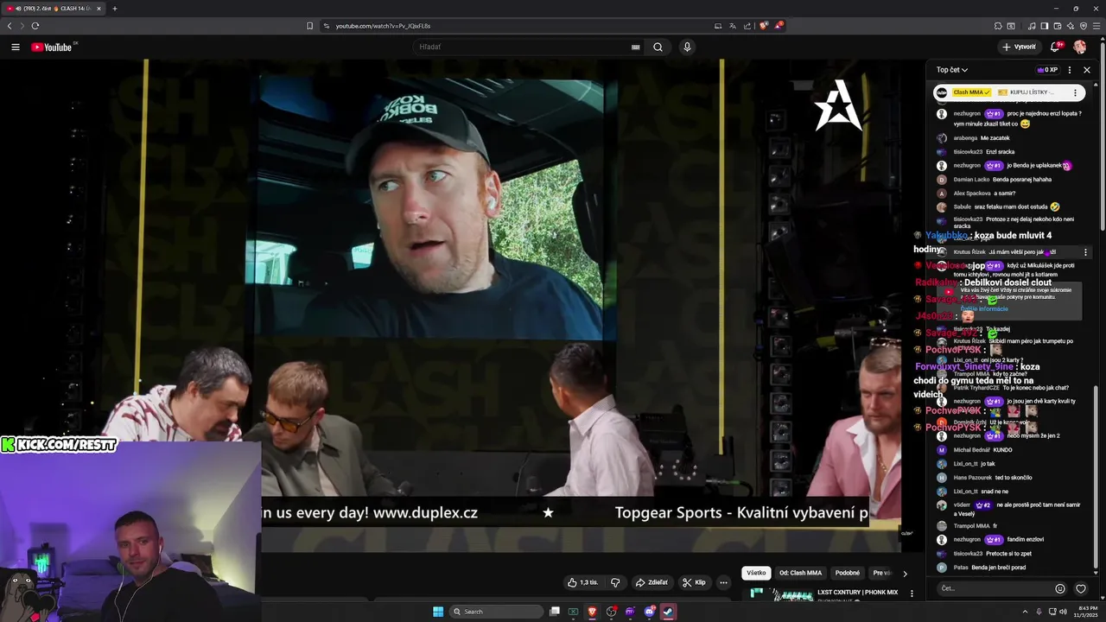1106x622 pixels.
Task: Open the Brave VPN shield icon
Action: 1084,26
